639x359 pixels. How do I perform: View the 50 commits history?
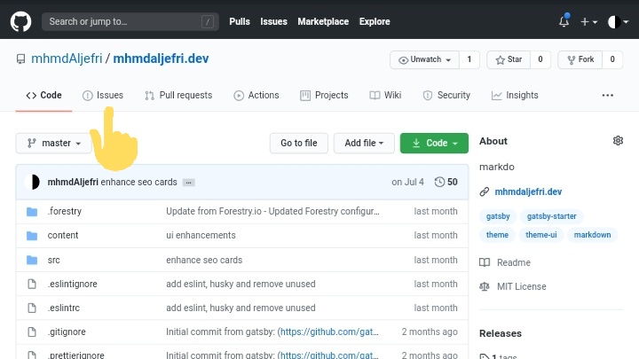(446, 182)
